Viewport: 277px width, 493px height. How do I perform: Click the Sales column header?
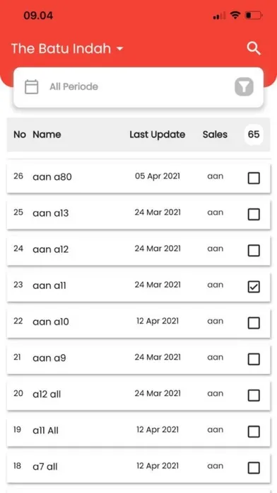coord(215,135)
